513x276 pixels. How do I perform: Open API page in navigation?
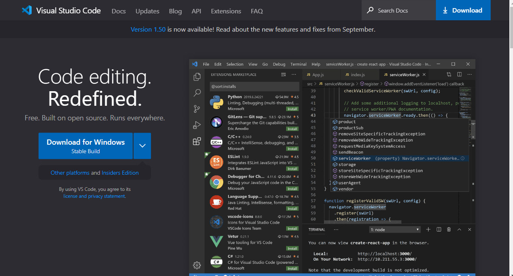[x=196, y=11]
